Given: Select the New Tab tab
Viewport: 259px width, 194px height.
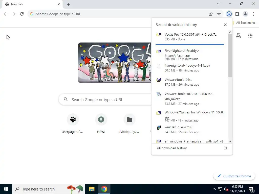Looking at the screenshot, I should pos(32,4).
